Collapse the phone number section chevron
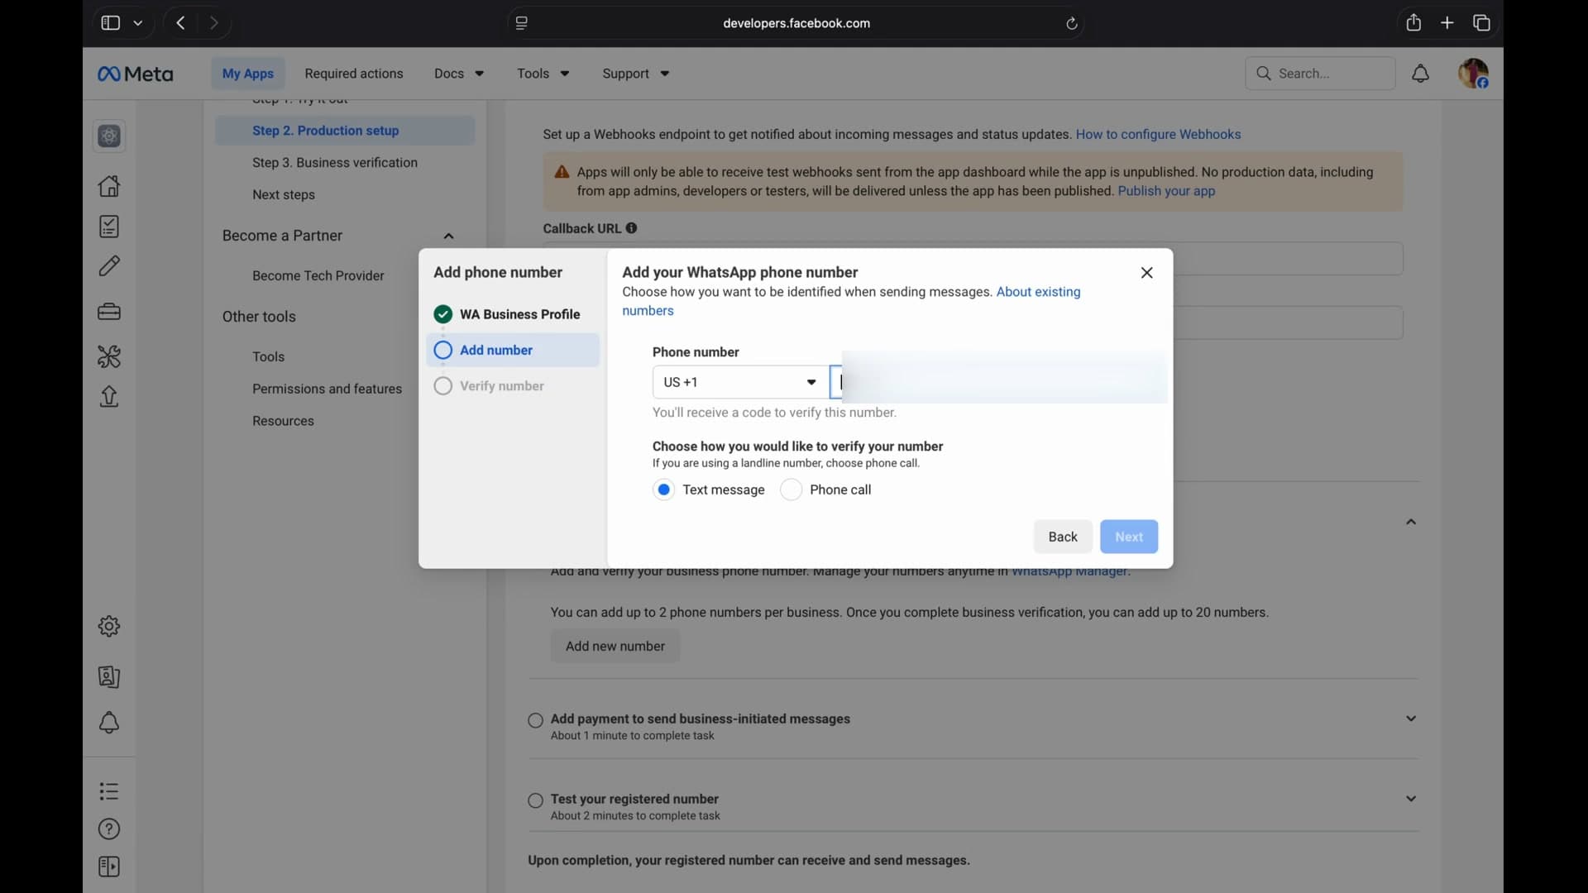1588x893 pixels. click(x=1412, y=523)
